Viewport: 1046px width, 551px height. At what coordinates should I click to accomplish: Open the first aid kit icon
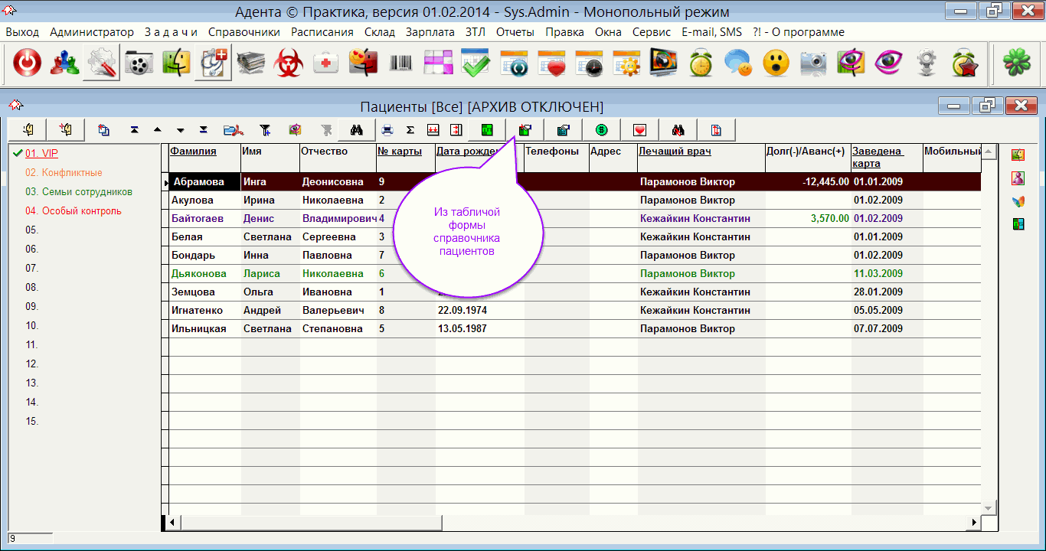pos(326,64)
